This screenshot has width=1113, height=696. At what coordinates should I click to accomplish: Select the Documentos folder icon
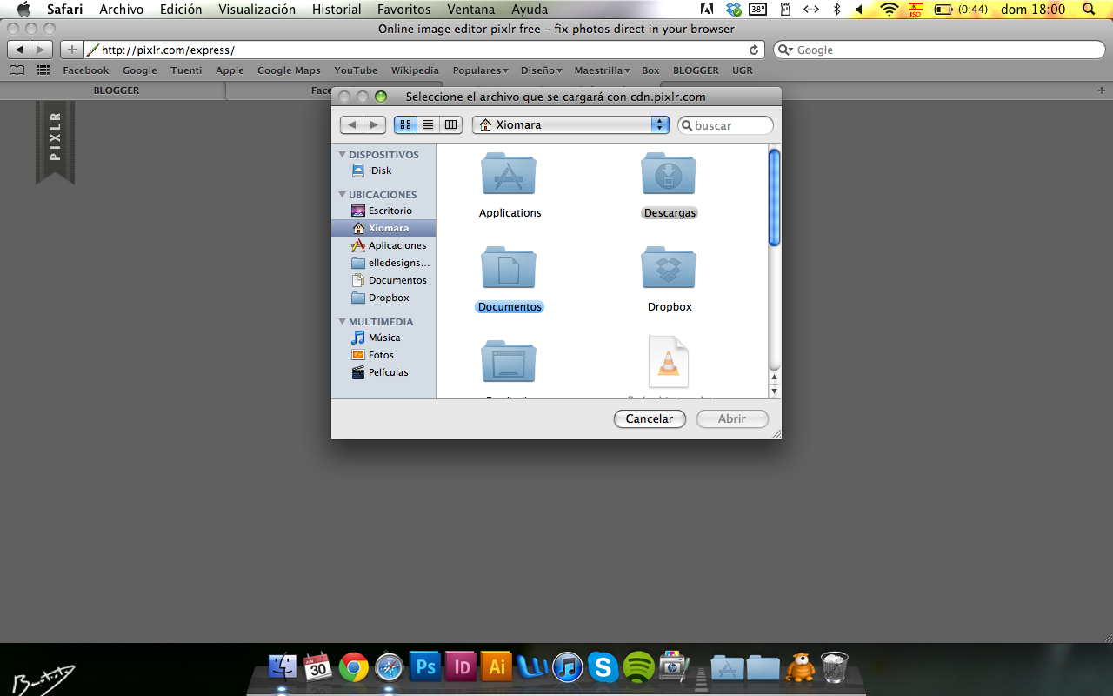coord(509,268)
